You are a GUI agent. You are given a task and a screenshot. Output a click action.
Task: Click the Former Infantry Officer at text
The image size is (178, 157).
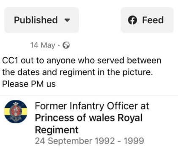92,106
